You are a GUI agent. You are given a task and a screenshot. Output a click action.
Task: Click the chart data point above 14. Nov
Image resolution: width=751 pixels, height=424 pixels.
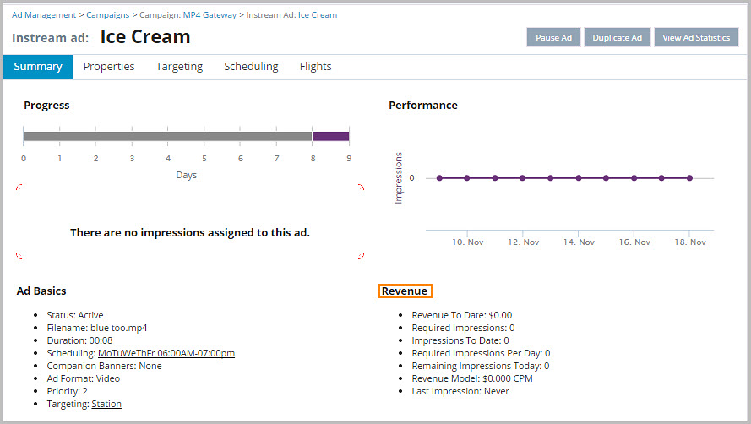click(x=579, y=178)
